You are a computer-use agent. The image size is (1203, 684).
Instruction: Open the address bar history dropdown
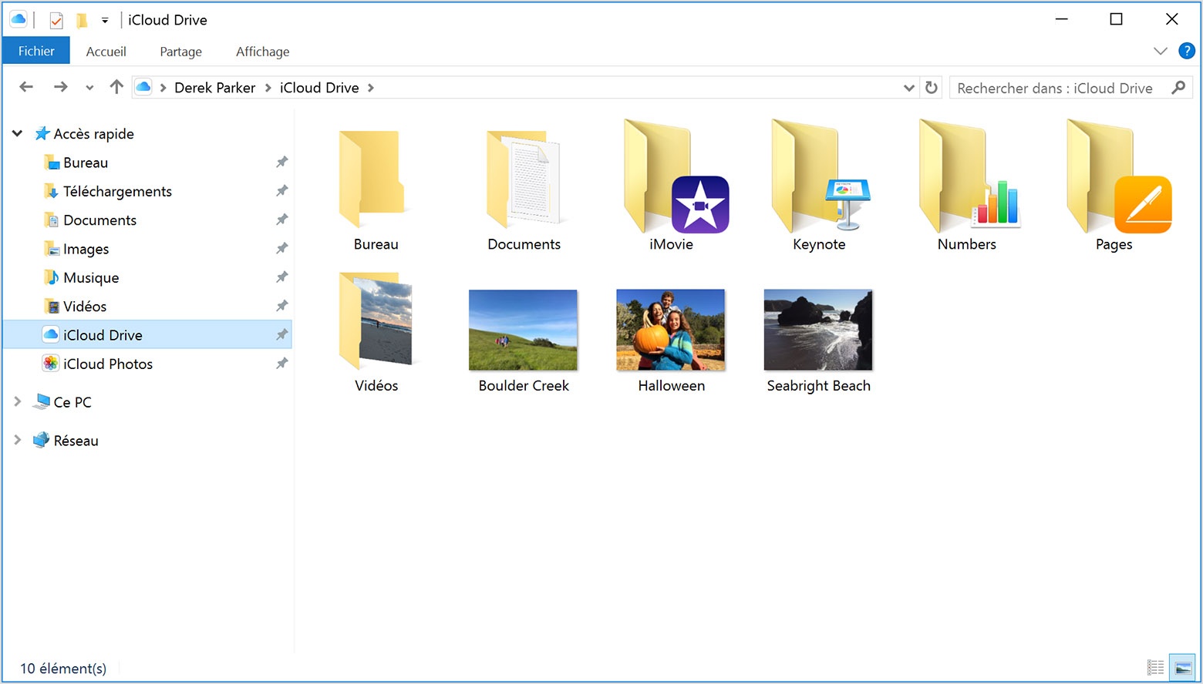(x=908, y=88)
